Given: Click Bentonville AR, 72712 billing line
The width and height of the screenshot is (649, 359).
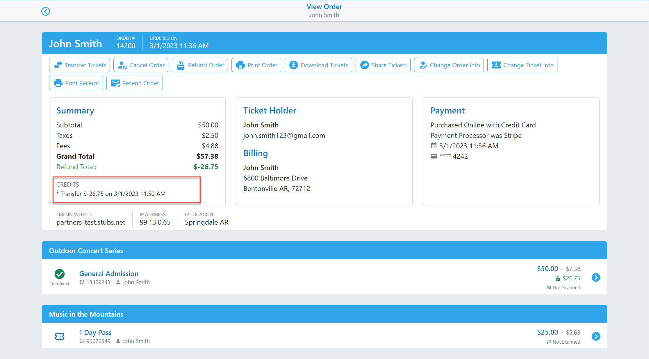Looking at the screenshot, I should tap(277, 189).
